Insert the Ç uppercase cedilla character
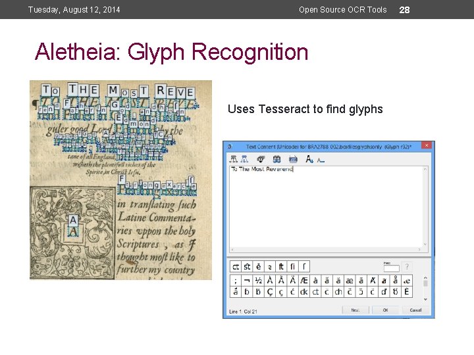474x355 pixels. 270,292
